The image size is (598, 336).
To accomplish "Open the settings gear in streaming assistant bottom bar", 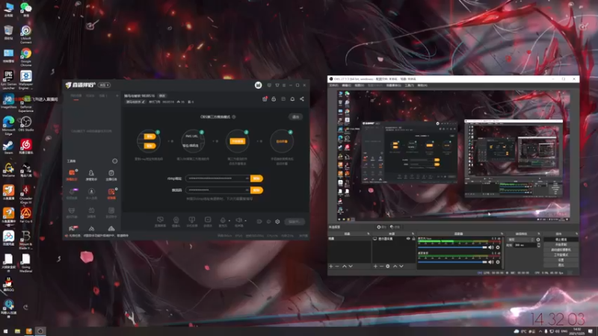I will click(277, 222).
